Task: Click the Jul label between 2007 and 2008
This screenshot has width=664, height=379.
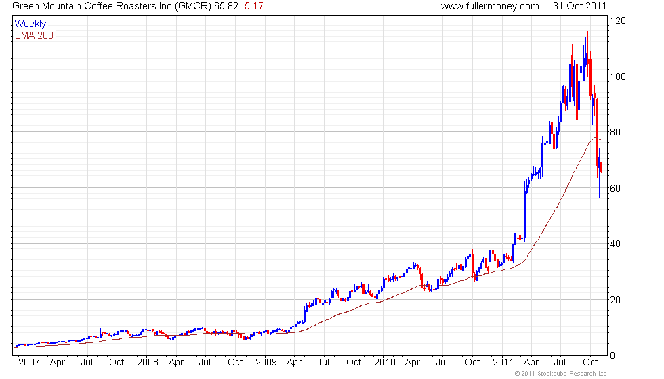Action: click(x=87, y=363)
